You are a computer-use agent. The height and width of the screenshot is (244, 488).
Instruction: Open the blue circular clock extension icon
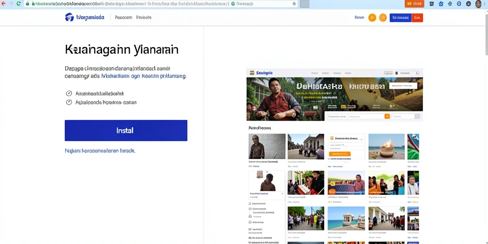pyautogui.click(x=459, y=4)
